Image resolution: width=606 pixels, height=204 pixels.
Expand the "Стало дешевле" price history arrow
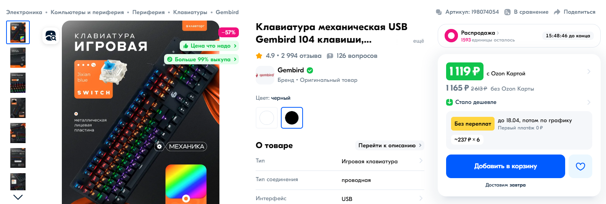(x=589, y=102)
